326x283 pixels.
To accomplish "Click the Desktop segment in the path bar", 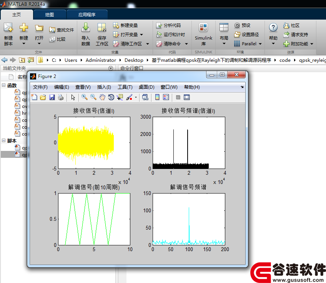I will coord(134,60).
